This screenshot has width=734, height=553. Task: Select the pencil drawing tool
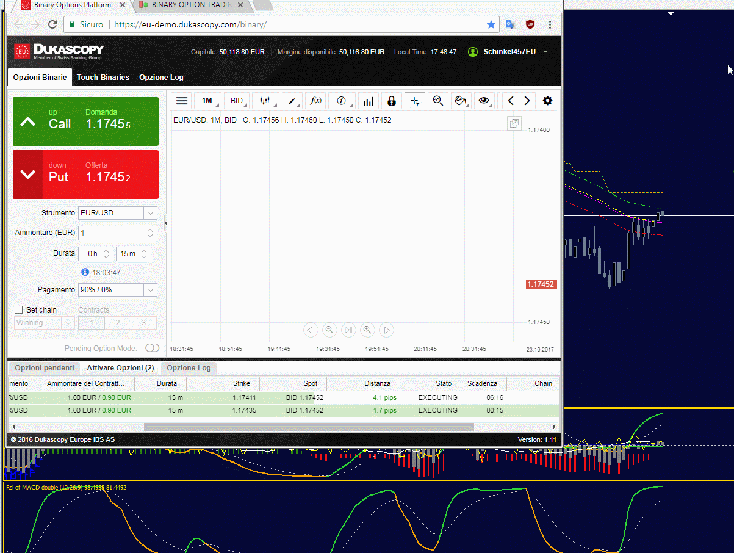click(x=292, y=101)
